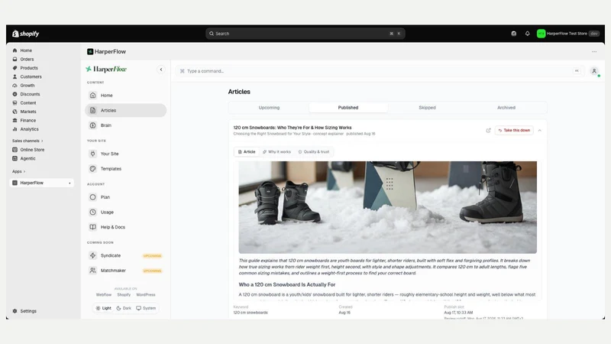Collapse the HarperFlow sidebar with chevron
Image resolution: width=611 pixels, height=344 pixels.
pyautogui.click(x=161, y=70)
